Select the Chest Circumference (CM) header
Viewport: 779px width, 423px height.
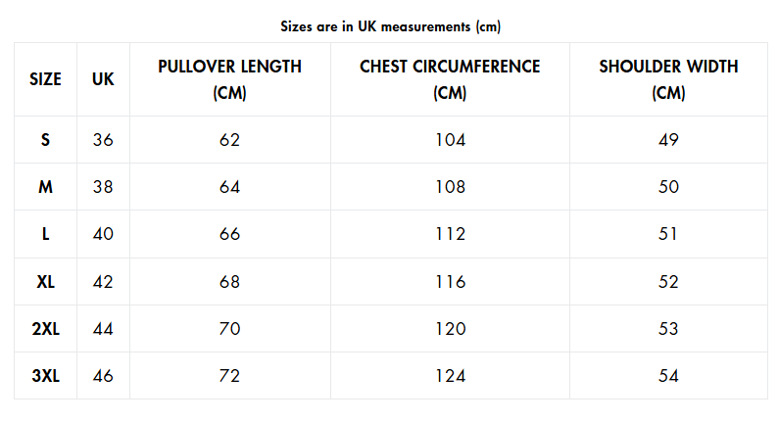(450, 79)
